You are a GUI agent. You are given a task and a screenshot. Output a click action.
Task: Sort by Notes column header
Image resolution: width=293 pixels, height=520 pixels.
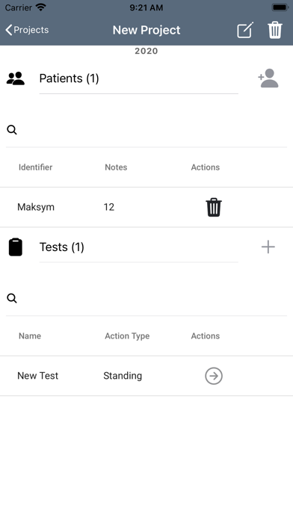coord(116,167)
